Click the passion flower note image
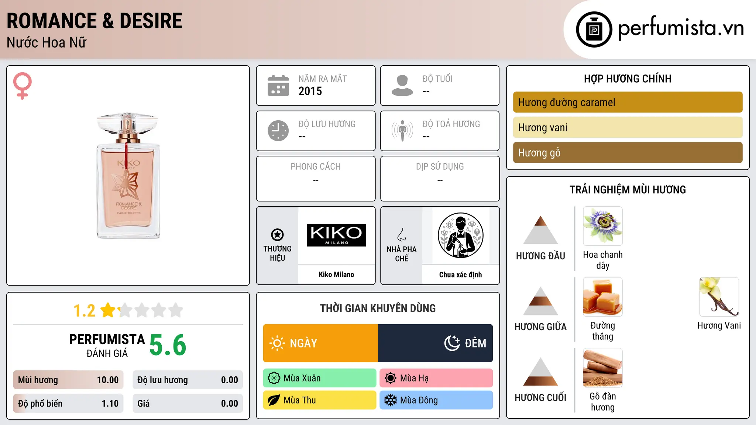This screenshot has height=425, width=756. coord(603,226)
